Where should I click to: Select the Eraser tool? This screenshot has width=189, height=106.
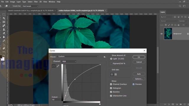coord(4,33)
